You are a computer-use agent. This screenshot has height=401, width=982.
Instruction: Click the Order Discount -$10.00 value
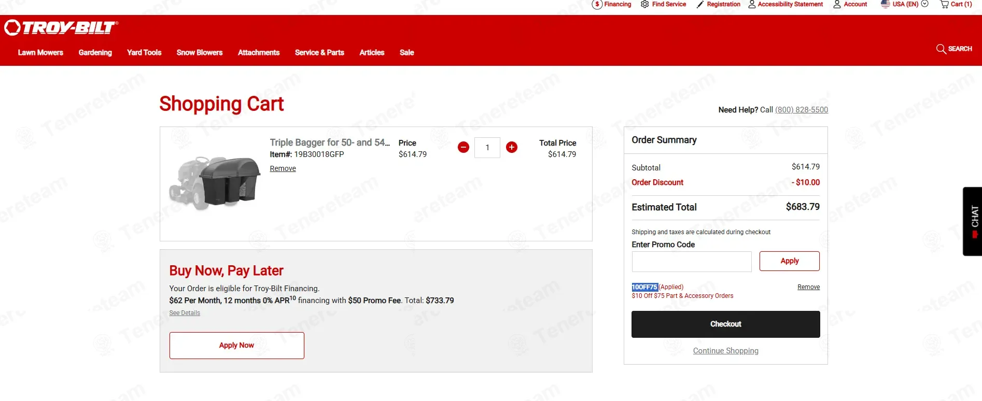[806, 182]
